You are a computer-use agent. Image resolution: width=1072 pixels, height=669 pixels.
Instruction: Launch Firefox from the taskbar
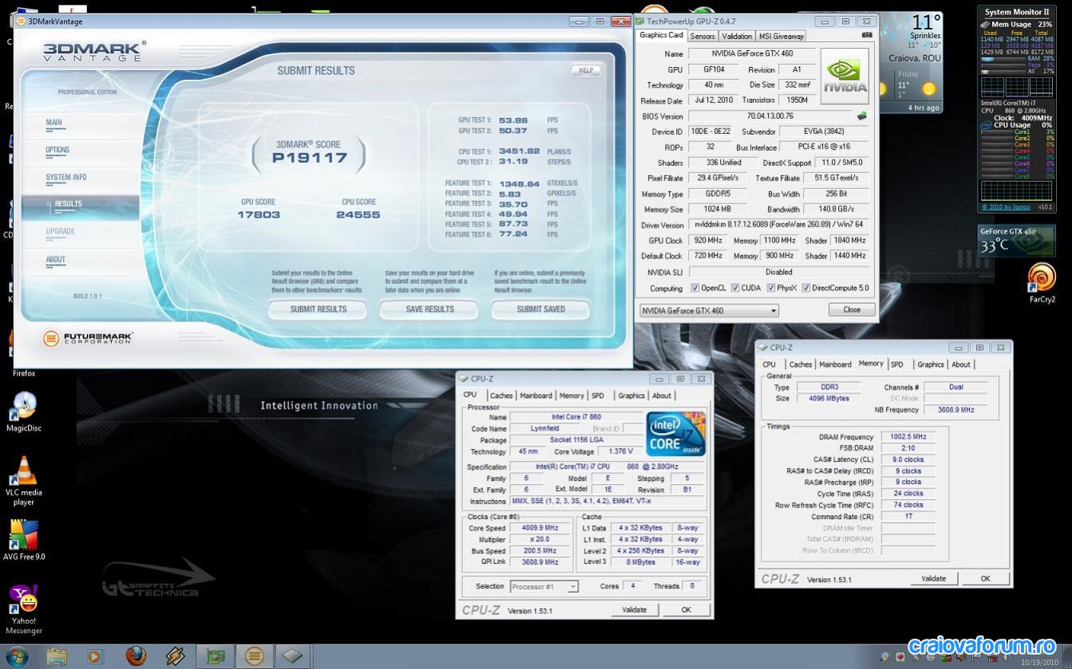[136, 656]
